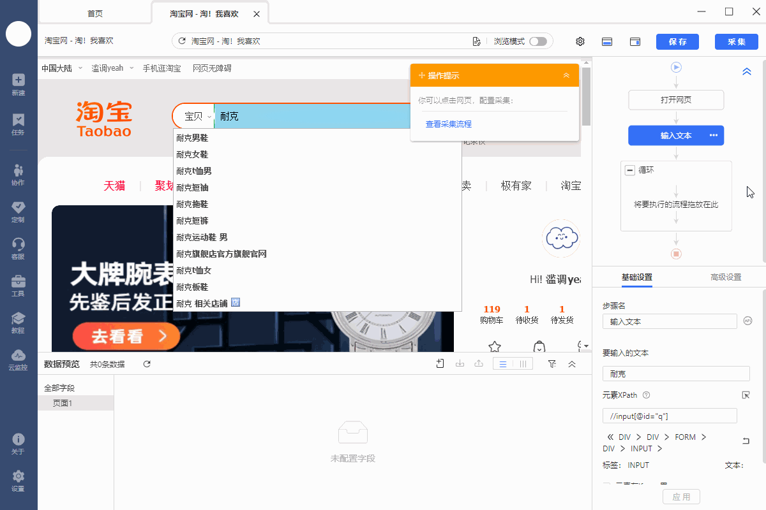The width and height of the screenshot is (766, 510).
Task: Toggle the 浏览模式 switch
Action: [x=538, y=41]
